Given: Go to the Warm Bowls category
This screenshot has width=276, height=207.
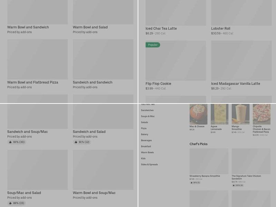Looking at the screenshot, I should [x=147, y=152].
